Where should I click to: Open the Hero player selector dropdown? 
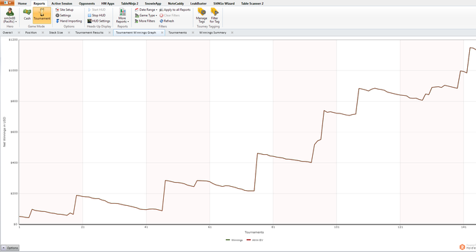pos(10,16)
